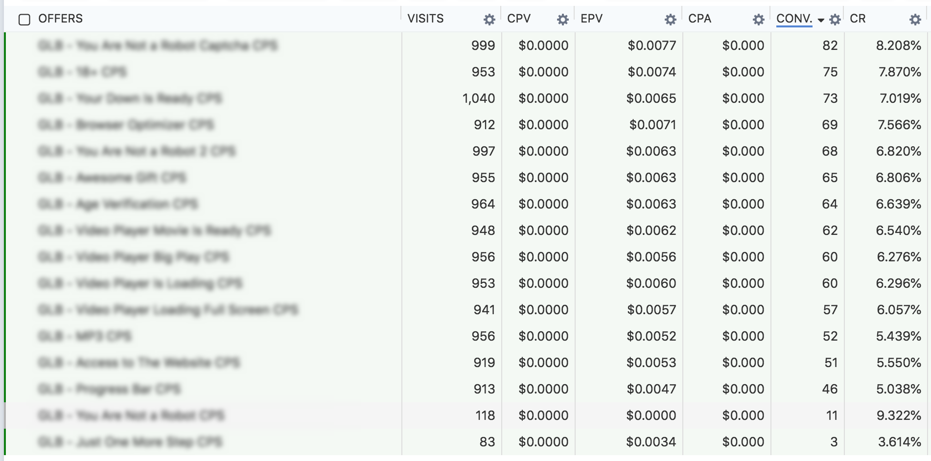This screenshot has height=461, width=931.
Task: Open the CPA column settings gear
Action: coord(758,20)
